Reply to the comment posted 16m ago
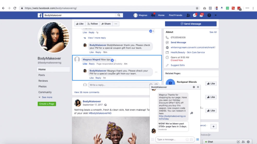This screenshot has height=144, width=257. point(98,52)
